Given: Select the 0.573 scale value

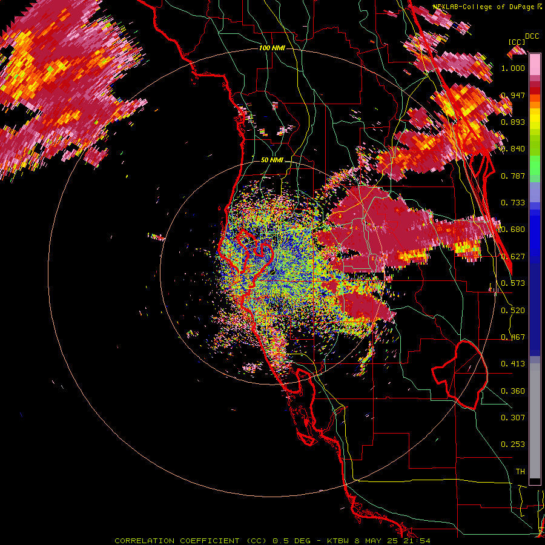Looking at the screenshot, I should coord(513,283).
